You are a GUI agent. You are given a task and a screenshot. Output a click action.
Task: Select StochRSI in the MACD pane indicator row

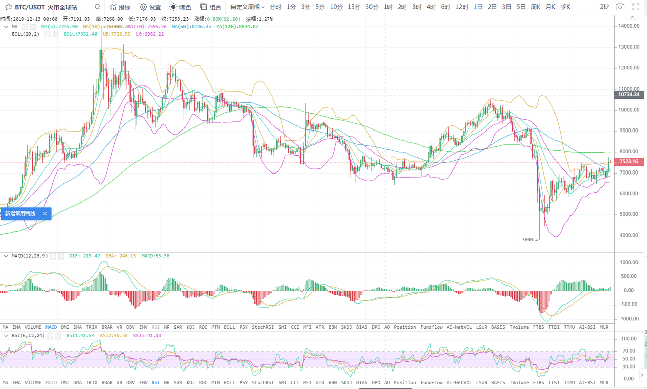263,327
